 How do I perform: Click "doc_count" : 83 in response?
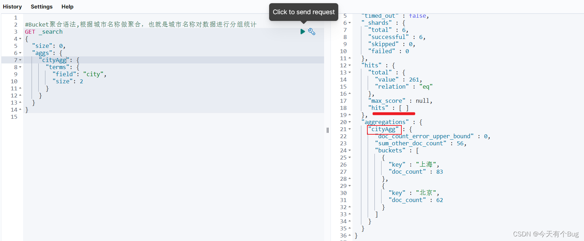(x=416, y=172)
